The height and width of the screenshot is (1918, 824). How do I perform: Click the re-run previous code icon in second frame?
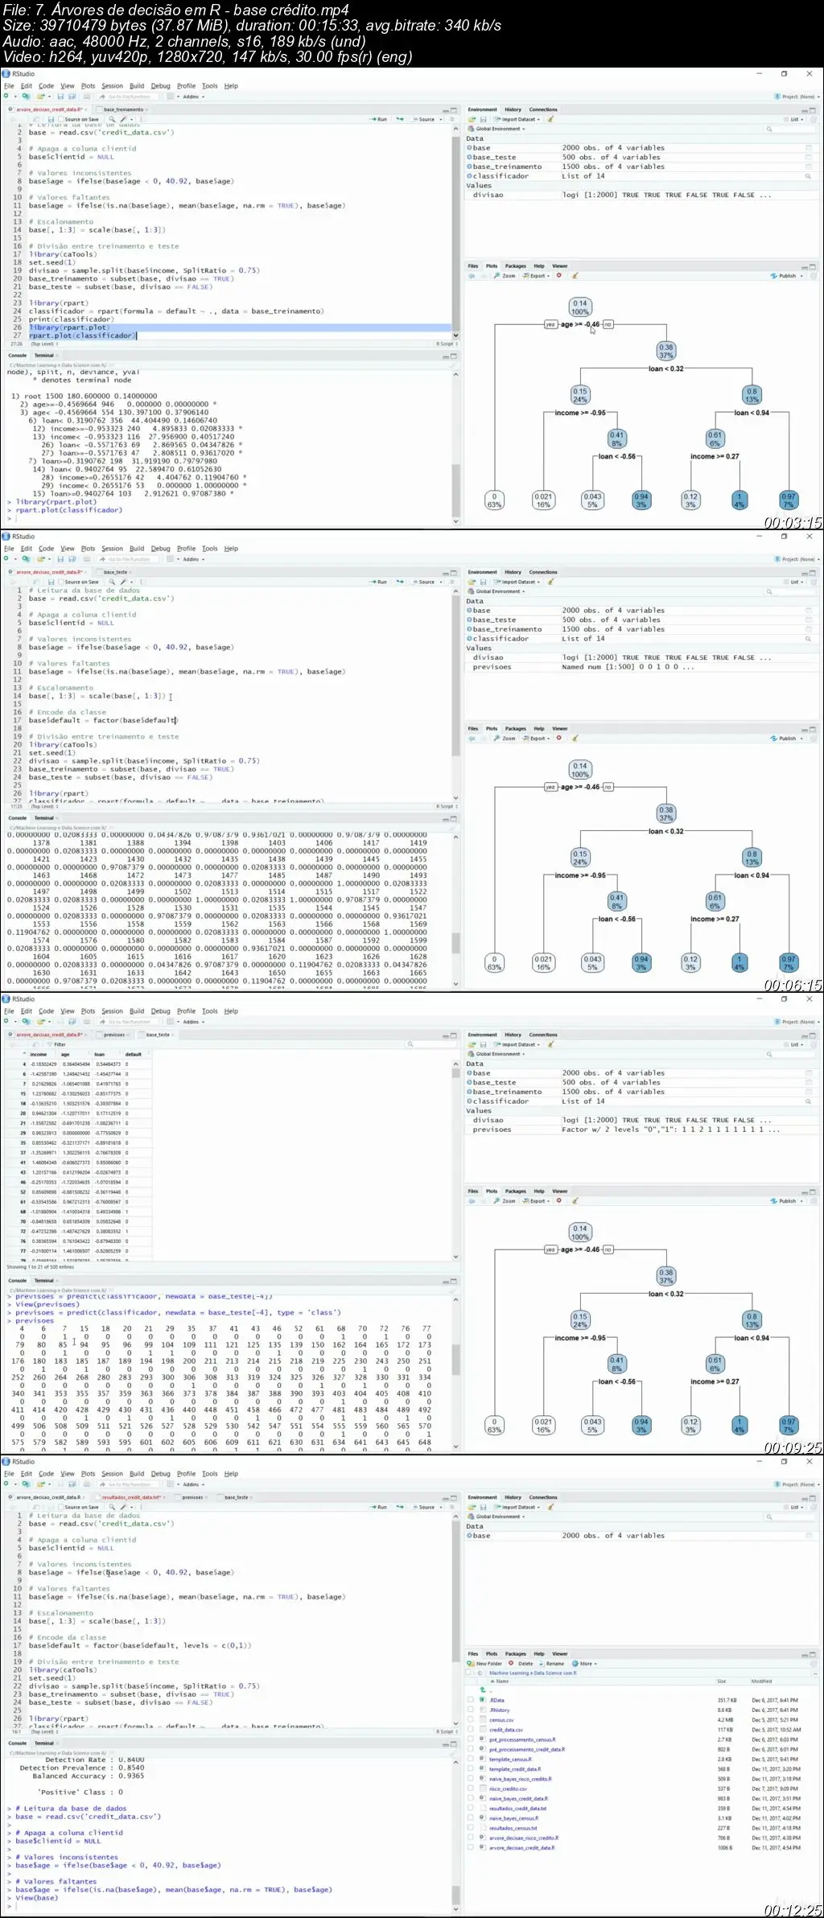[x=400, y=582]
